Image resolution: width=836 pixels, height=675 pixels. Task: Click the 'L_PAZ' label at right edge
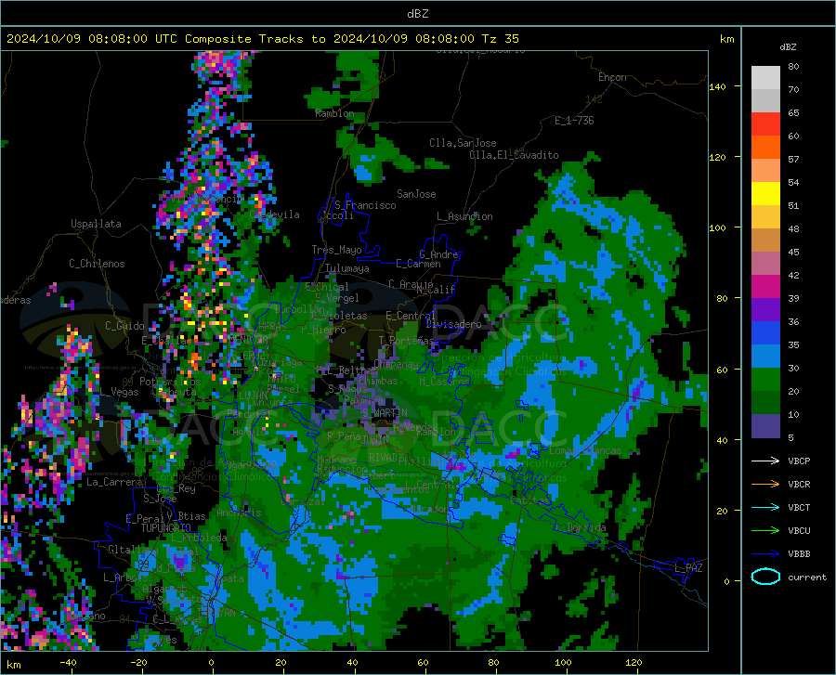(x=688, y=568)
